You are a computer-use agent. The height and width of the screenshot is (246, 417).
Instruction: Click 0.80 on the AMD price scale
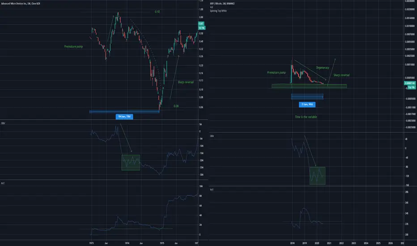click(201, 17)
